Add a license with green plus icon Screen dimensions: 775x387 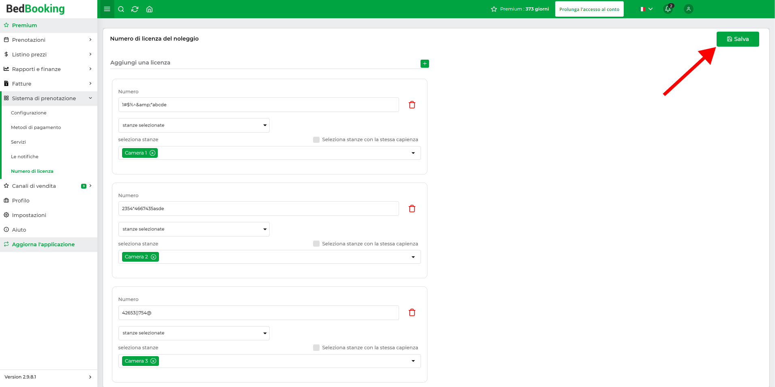click(x=425, y=64)
